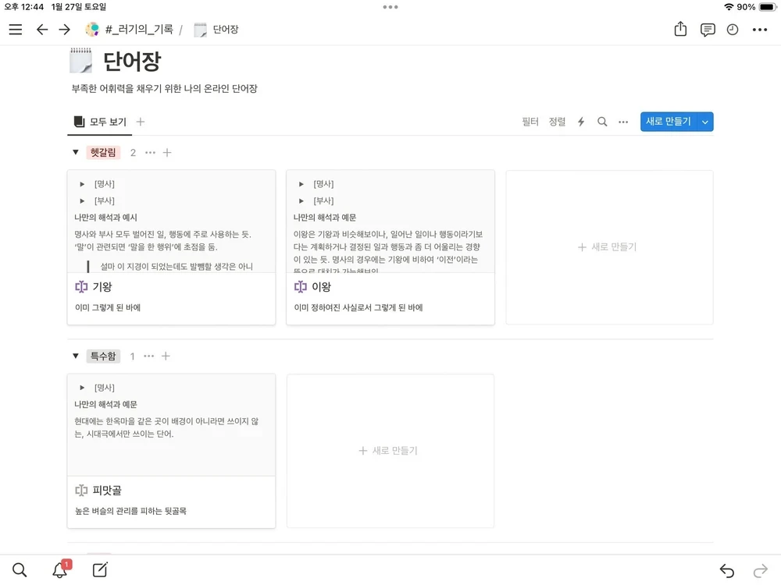Tap the three-dot multitasking indicator

[x=390, y=7]
